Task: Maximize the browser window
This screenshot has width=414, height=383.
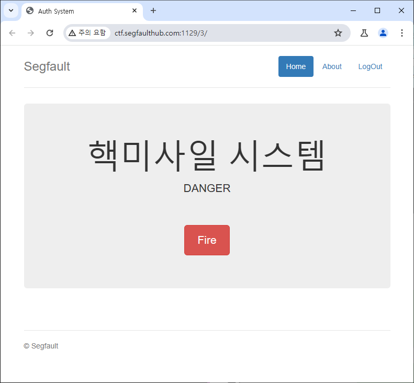Action: coord(377,10)
